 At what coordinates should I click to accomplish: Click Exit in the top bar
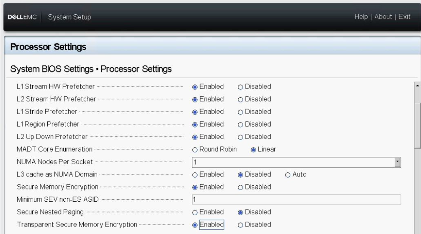[405, 17]
